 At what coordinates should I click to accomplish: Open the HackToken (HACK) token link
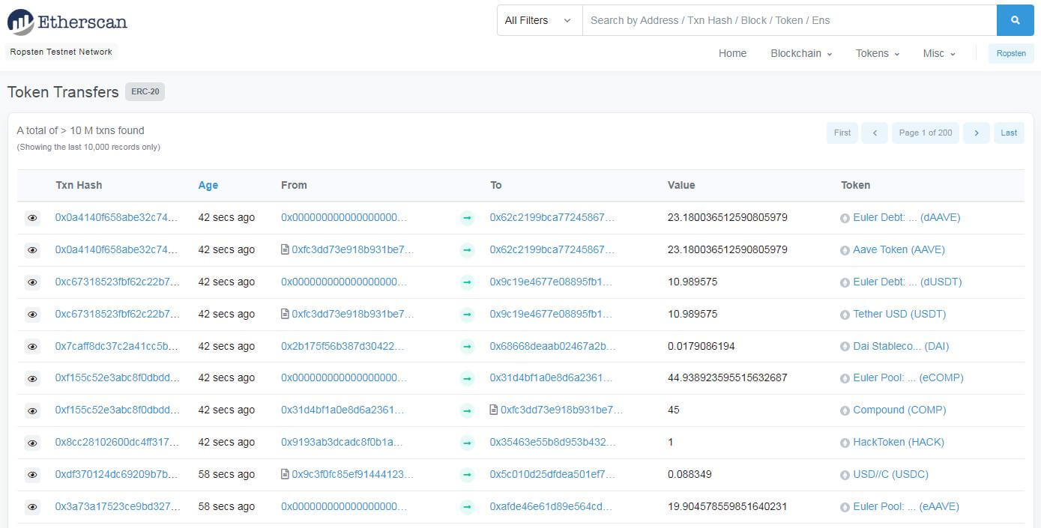click(898, 443)
